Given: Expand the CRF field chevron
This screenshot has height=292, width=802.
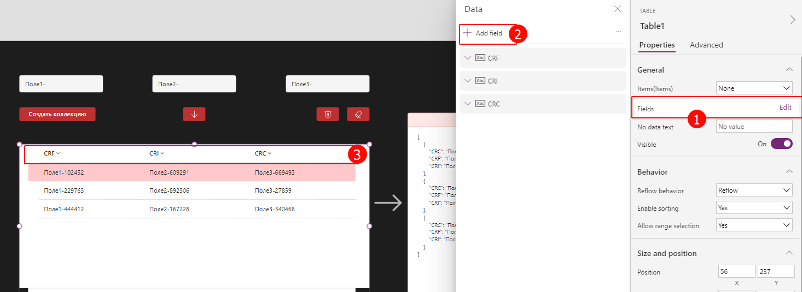Looking at the screenshot, I should [x=467, y=58].
